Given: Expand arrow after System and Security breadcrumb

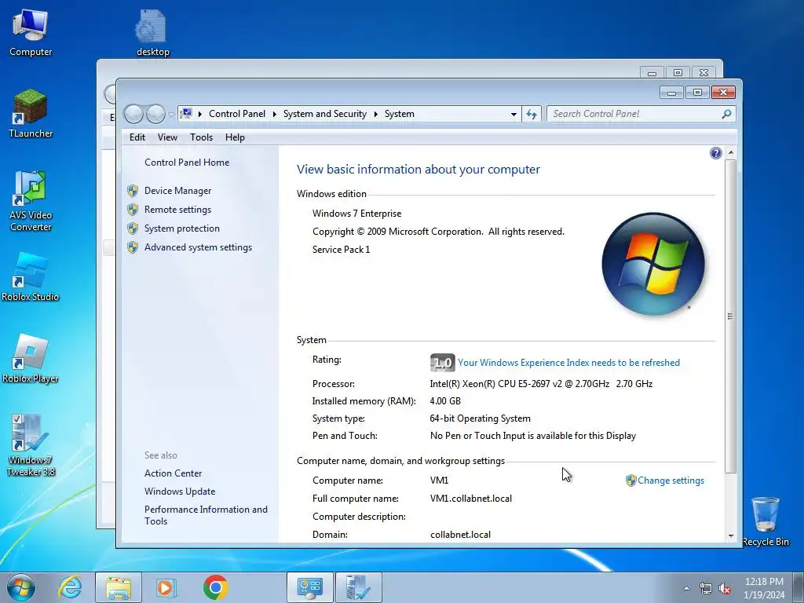Looking at the screenshot, I should [x=376, y=114].
